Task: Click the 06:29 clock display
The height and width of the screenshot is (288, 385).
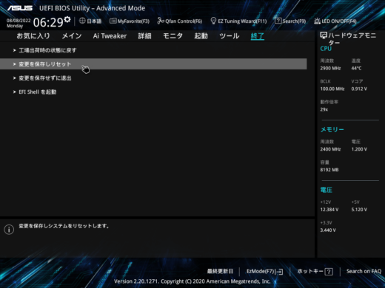Action: [48, 22]
